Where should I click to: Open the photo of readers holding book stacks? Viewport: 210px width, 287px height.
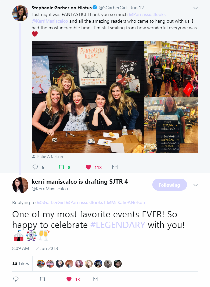[x=171, y=69]
